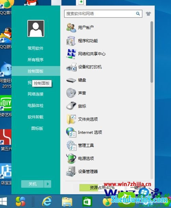171x208 pixels.
Task: Click the 设备管理器 label text
Action: (88, 172)
